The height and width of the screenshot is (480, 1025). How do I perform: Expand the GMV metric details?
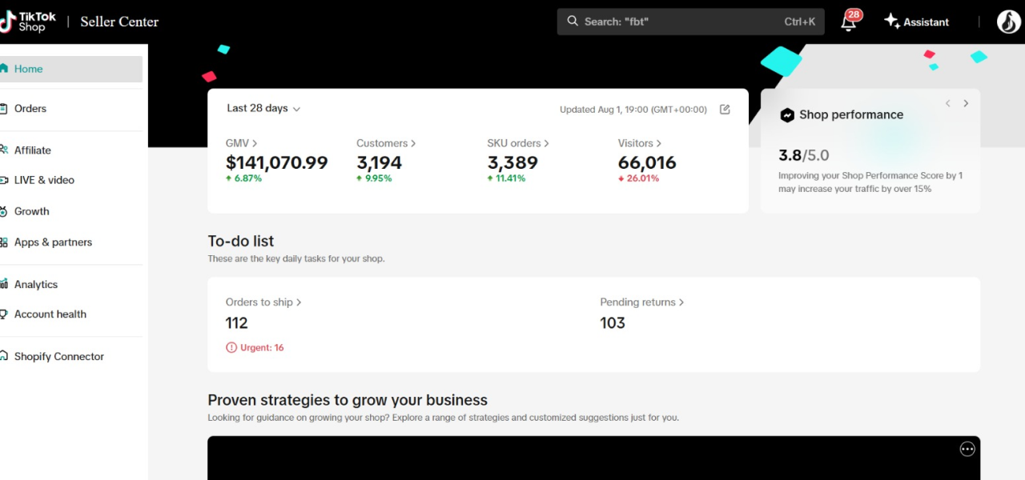tap(242, 142)
